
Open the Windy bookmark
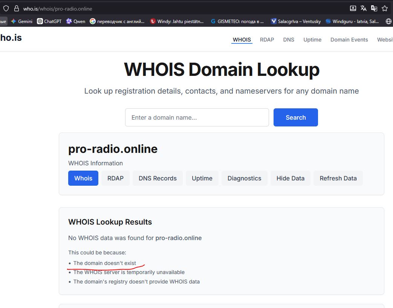tap(177, 22)
